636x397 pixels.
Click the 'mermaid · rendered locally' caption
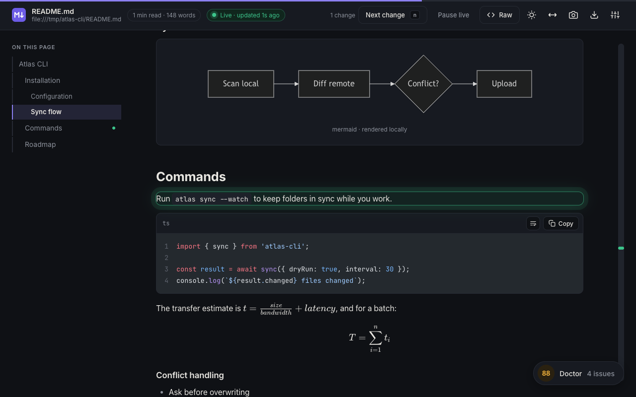370,130
